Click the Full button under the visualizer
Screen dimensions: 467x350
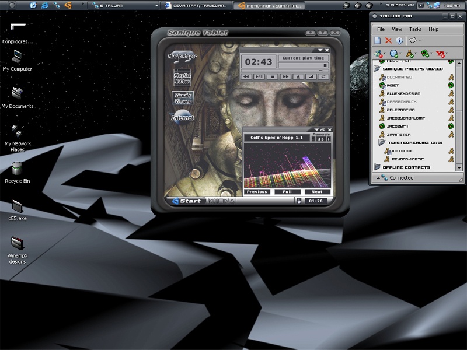point(287,192)
